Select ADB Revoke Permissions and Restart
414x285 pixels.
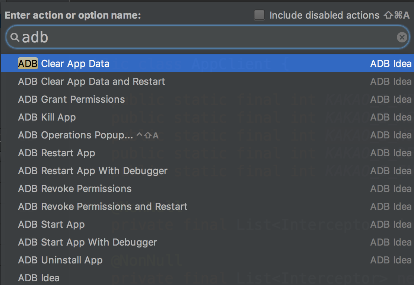coord(103,206)
